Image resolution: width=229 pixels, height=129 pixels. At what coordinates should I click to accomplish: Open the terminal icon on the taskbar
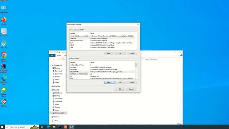[60, 127]
